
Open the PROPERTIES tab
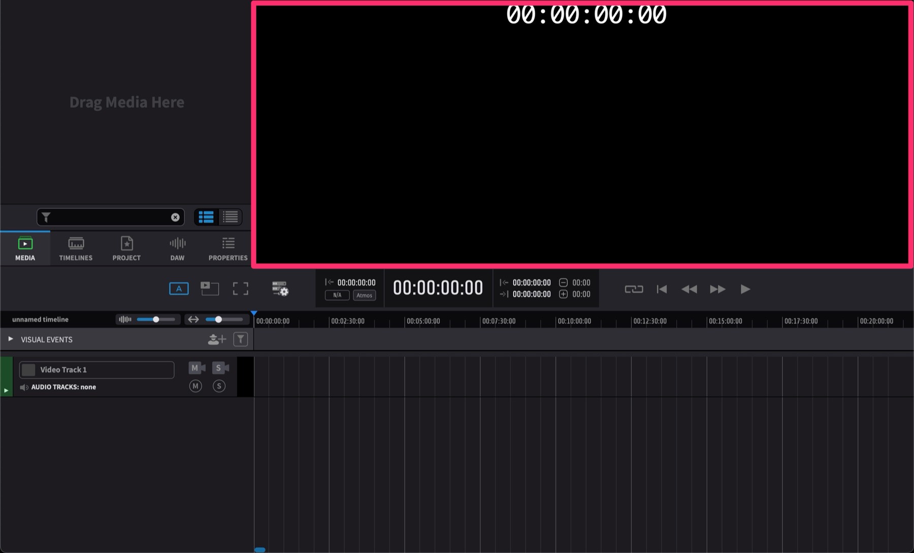click(x=228, y=249)
